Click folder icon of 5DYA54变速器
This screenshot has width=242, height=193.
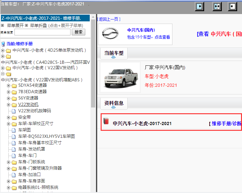(14, 86)
